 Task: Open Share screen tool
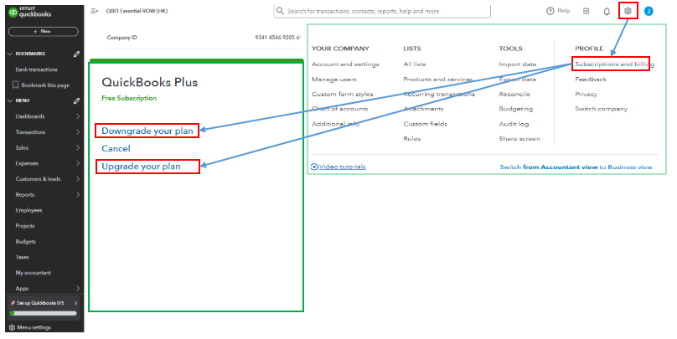[519, 139]
